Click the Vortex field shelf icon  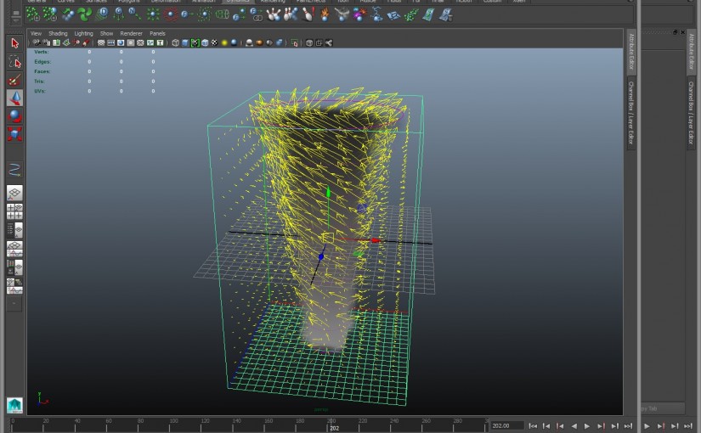204,14
